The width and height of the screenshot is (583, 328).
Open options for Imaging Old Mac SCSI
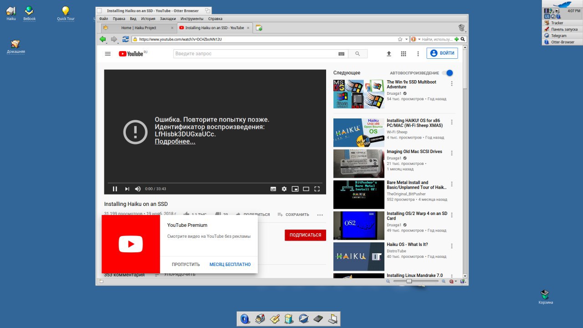(x=452, y=153)
